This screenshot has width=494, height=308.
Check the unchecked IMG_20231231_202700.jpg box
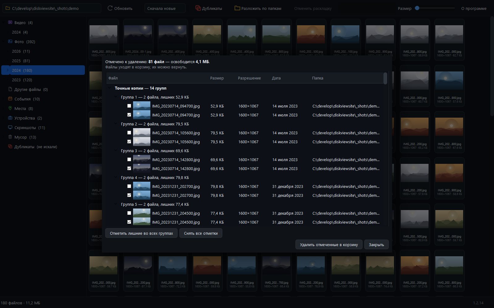tap(129, 186)
